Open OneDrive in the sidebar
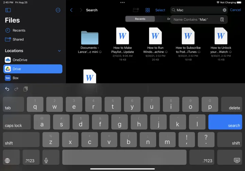 pyautogui.click(x=20, y=60)
